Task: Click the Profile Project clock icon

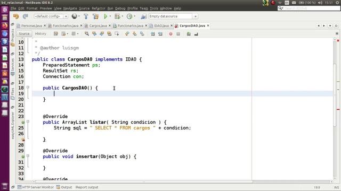Action: tap(129, 16)
